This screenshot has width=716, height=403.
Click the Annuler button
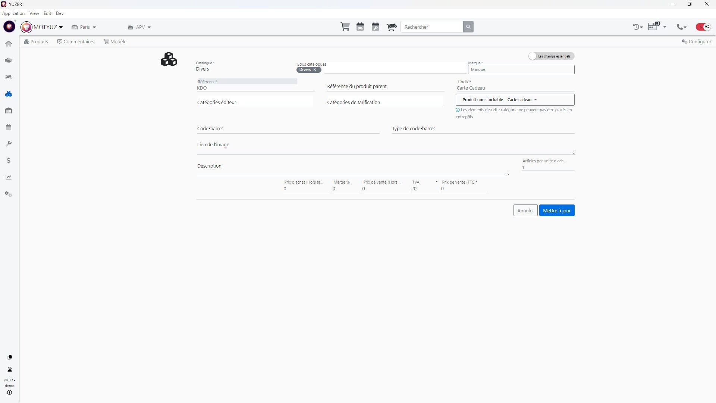pos(525,211)
